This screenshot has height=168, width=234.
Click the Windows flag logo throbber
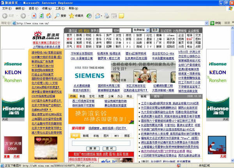(231, 8)
